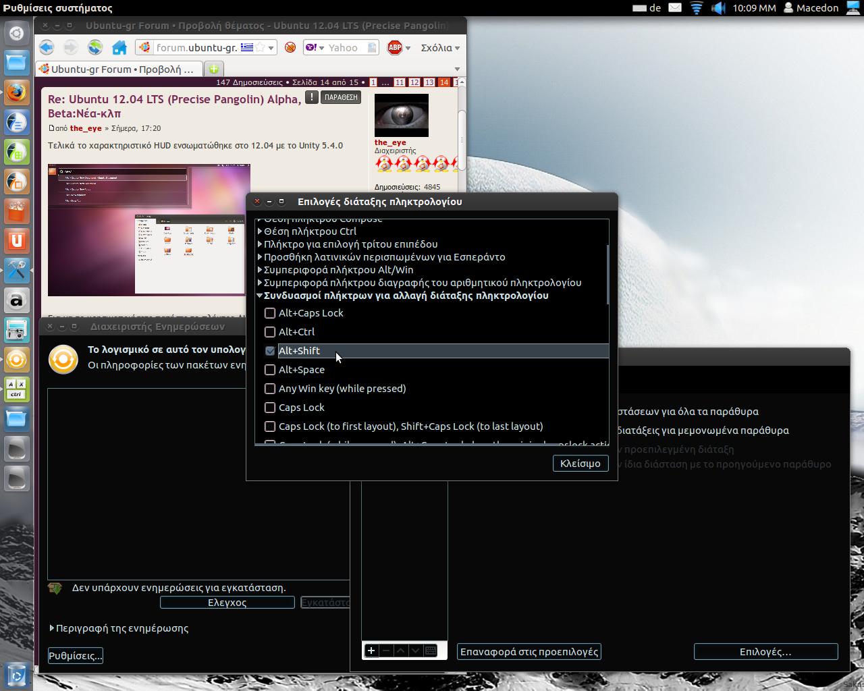Viewport: 864px width, 691px height.
Task: Click Έλεγχος in Update Manager
Action: click(x=227, y=603)
